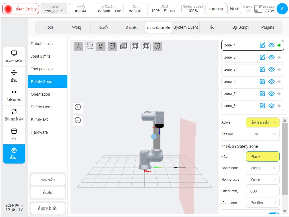The image size is (289, 217).
Task: Click the scrollbar down arrow in right panel
Action: [x=285, y=211]
